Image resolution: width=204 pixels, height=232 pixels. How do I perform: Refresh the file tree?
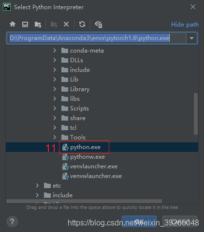82,24
